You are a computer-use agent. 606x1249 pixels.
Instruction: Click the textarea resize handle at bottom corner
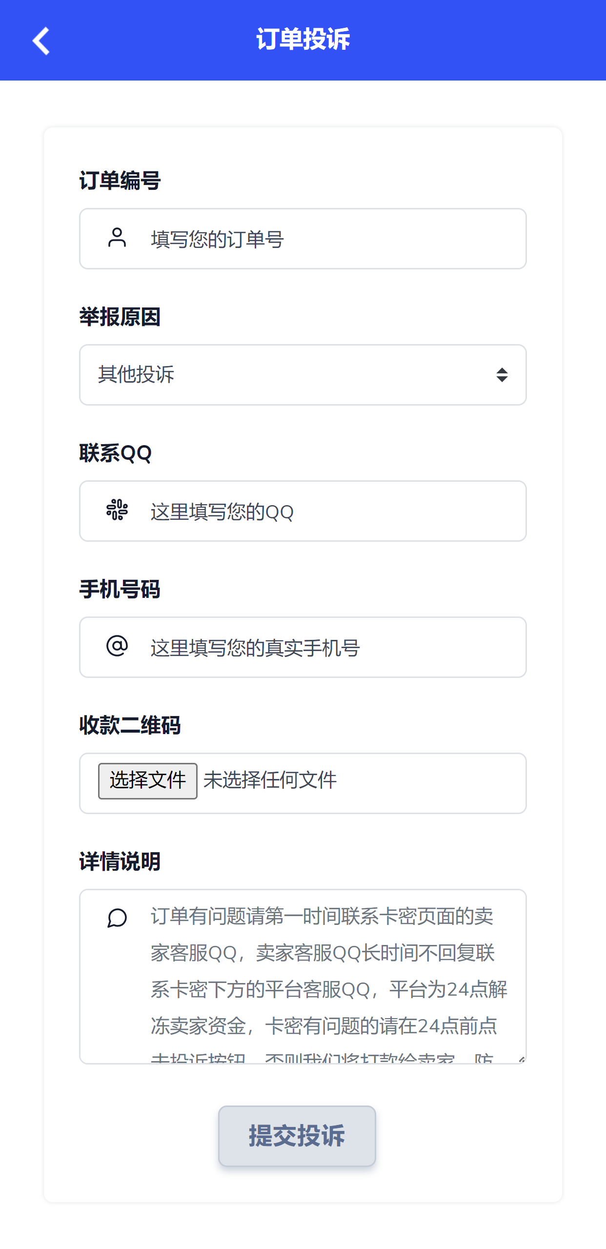[521, 1058]
